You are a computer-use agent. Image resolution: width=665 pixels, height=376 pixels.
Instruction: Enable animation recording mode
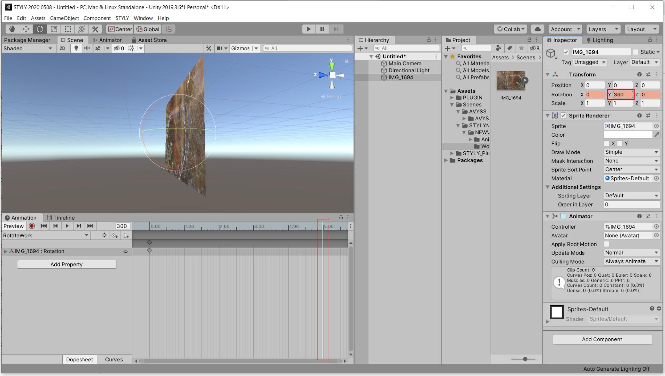(x=32, y=226)
